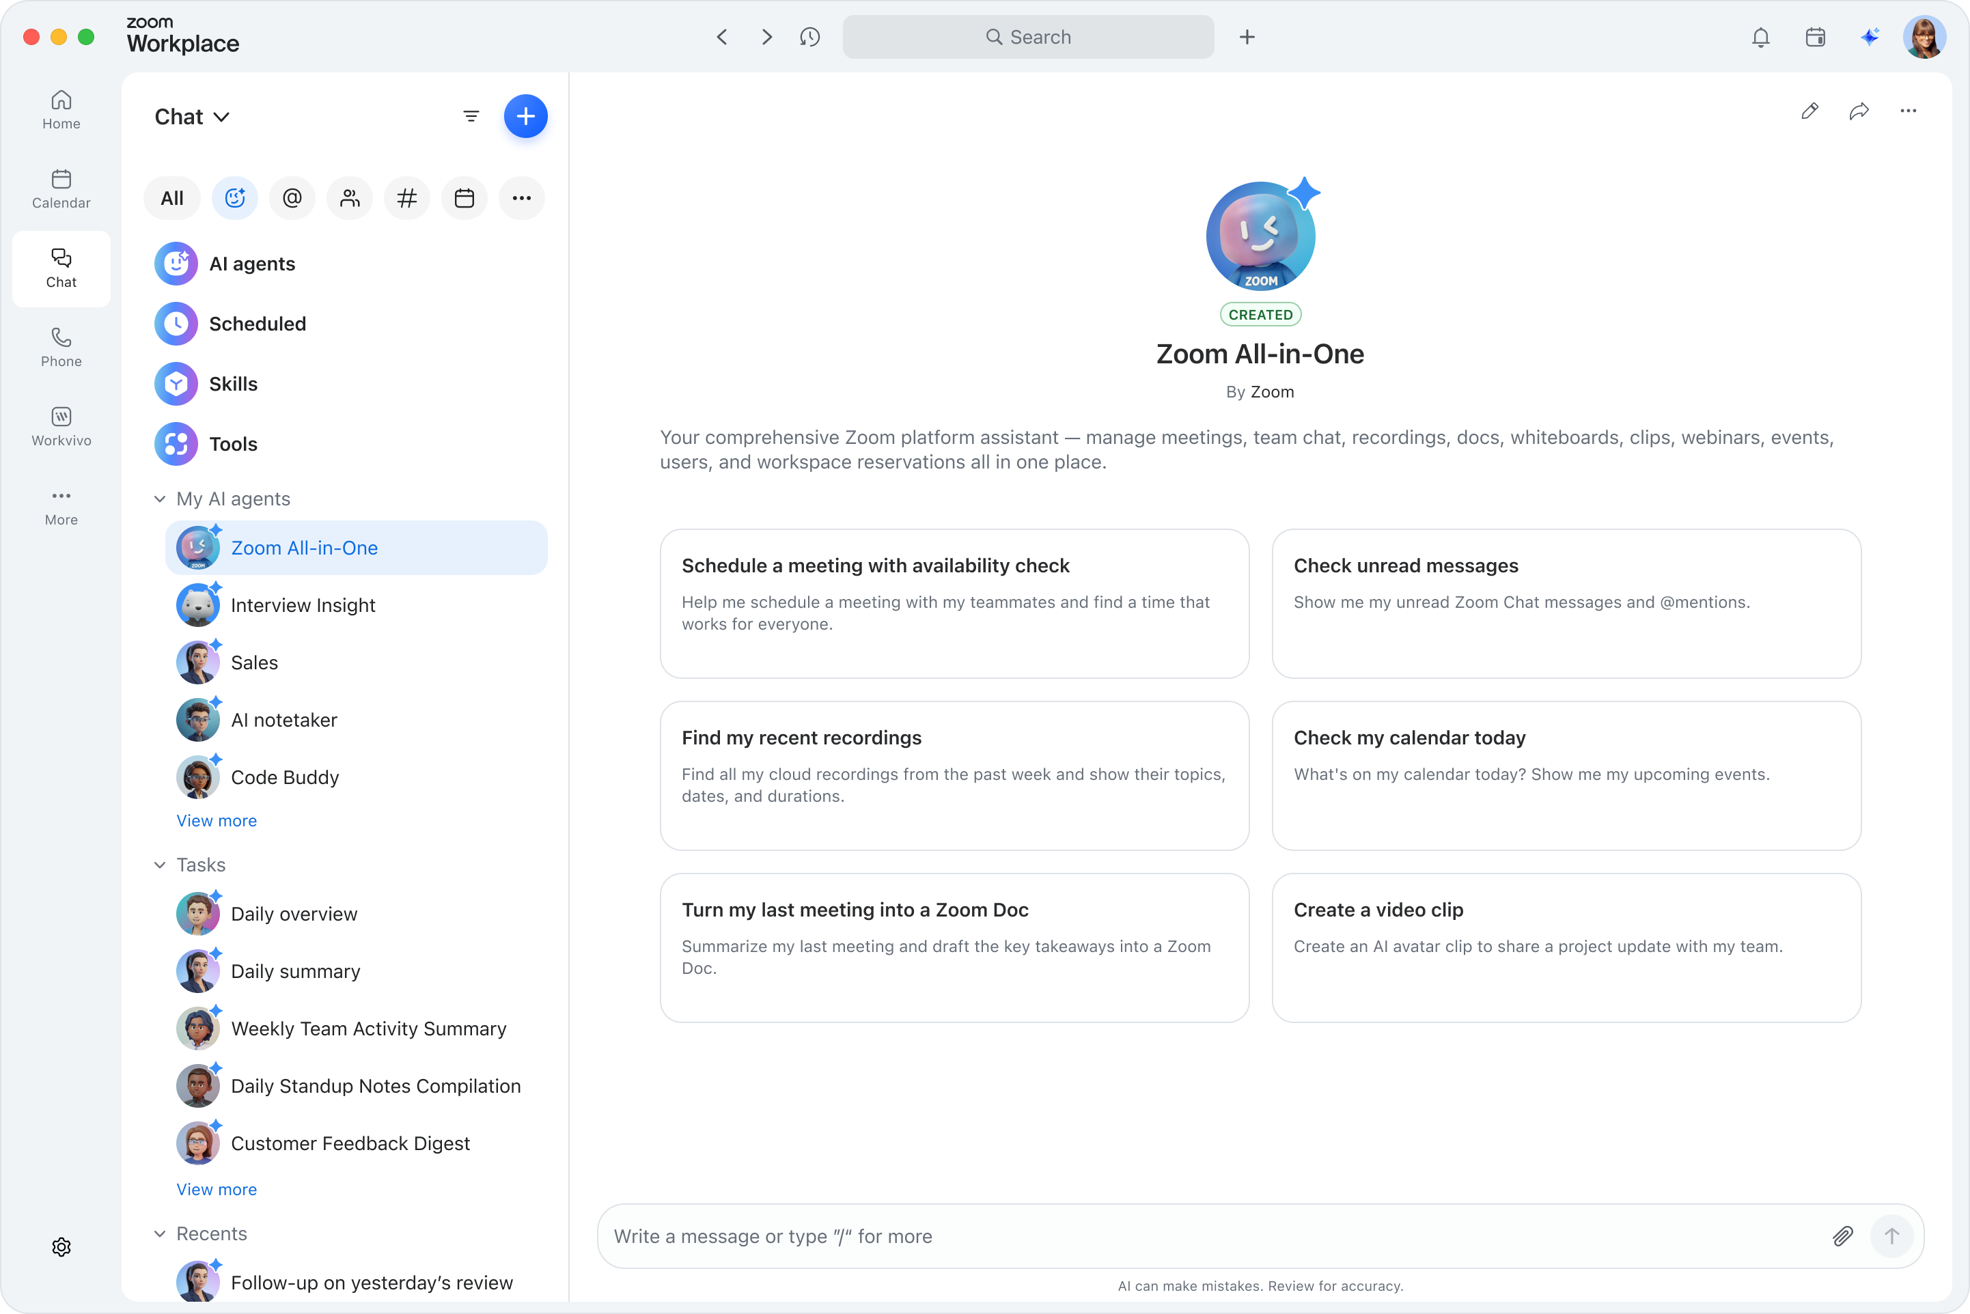Select the Code Buddy agent

[x=356, y=778]
